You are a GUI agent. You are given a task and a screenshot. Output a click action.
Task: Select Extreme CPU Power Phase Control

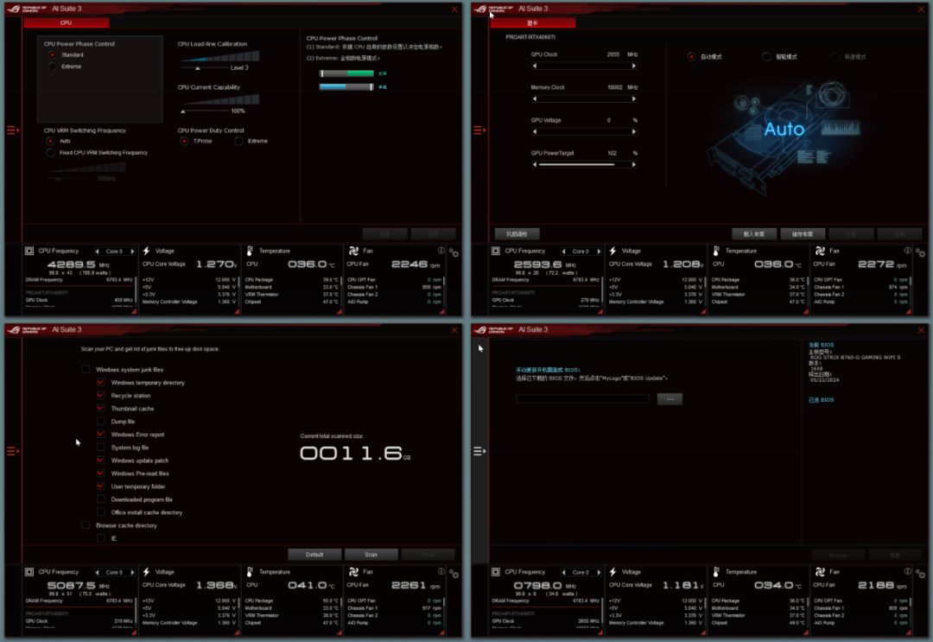coord(53,67)
